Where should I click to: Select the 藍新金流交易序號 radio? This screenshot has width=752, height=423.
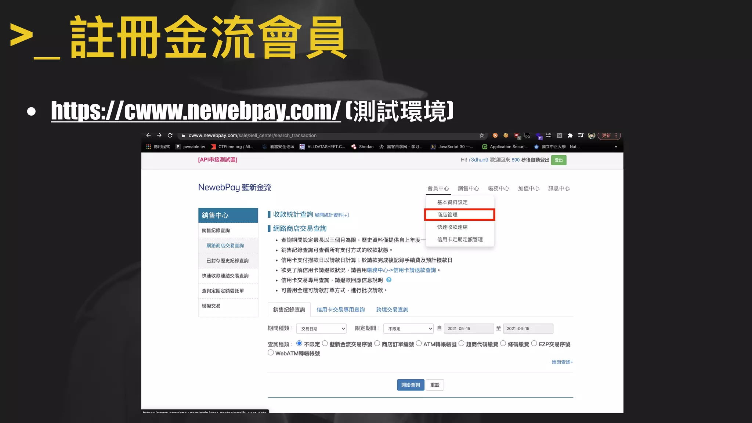(x=325, y=343)
